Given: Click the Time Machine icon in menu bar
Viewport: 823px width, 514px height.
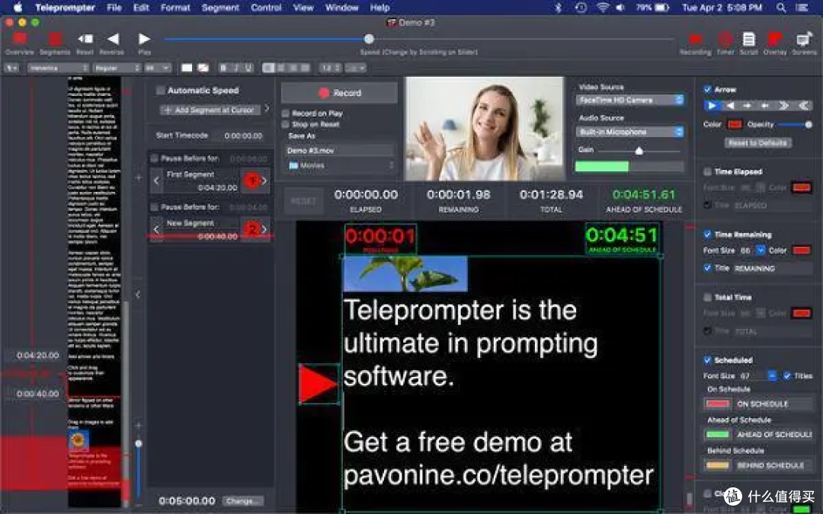Looking at the screenshot, I should click(x=581, y=8).
